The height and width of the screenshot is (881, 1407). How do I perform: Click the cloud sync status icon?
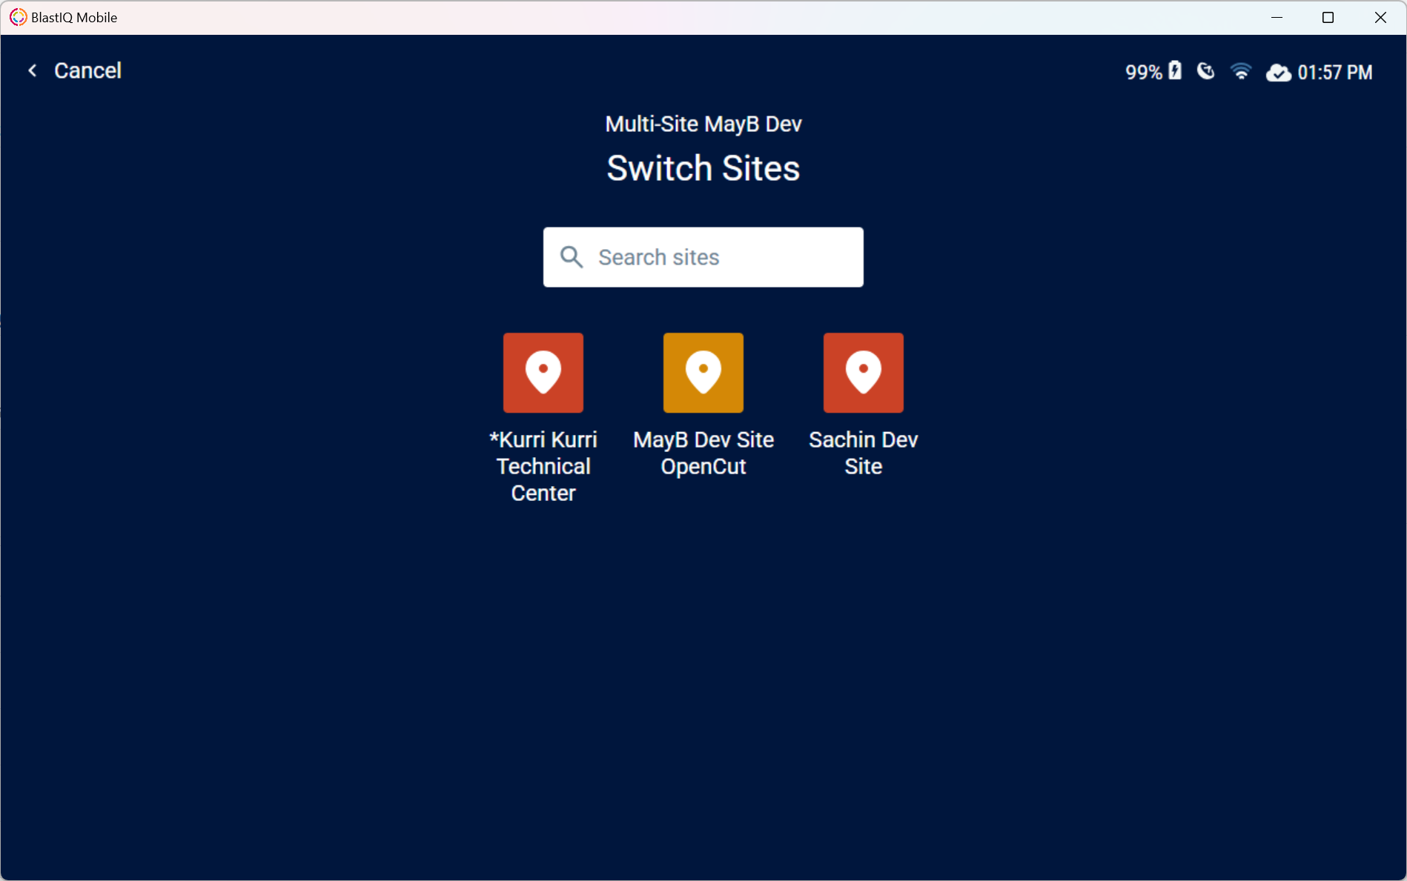pos(1279,73)
